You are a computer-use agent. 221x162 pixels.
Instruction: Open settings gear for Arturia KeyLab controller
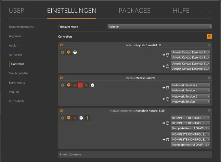(63, 52)
